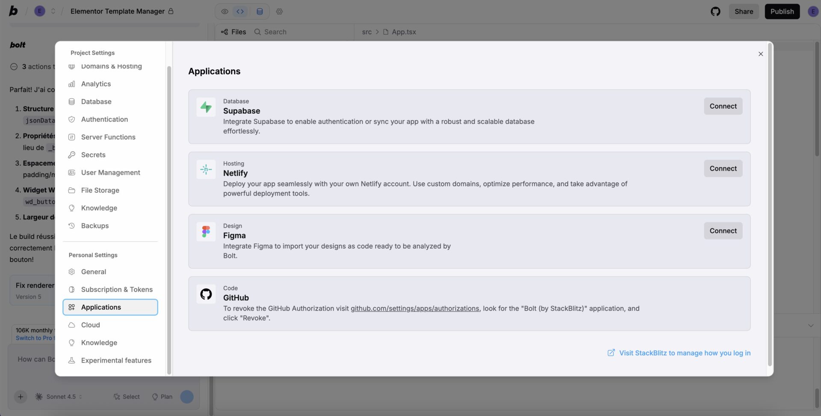Open the database icon in the top toolbar
This screenshot has height=416, width=821.
(x=259, y=11)
